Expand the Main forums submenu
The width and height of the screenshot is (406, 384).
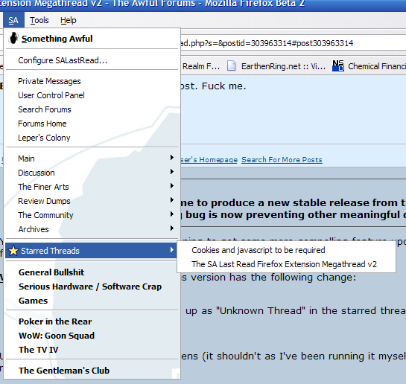point(92,159)
